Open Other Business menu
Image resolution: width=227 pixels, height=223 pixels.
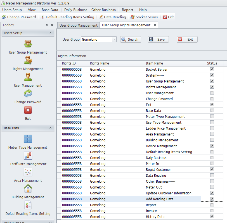pos(103,10)
